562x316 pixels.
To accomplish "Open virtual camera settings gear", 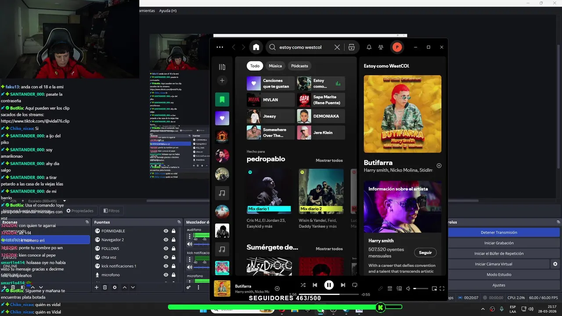I will tap(555, 264).
